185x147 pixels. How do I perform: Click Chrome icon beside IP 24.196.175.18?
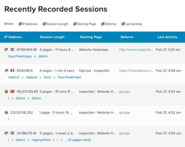click(x=6, y=133)
